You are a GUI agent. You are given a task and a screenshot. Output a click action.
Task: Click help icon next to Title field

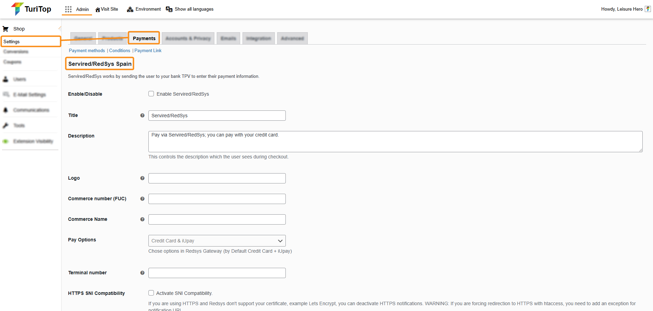click(x=142, y=116)
